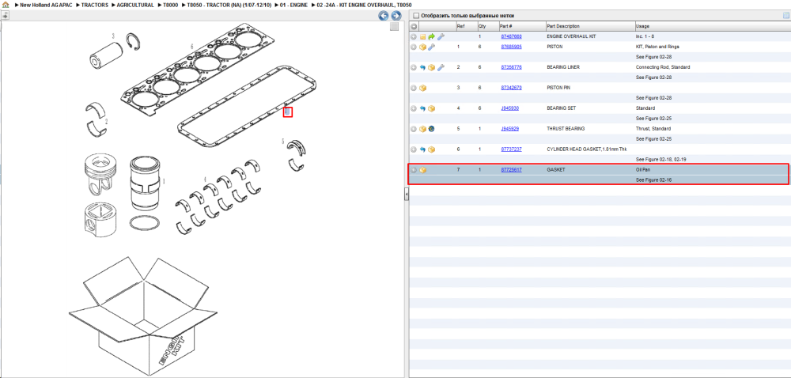Click the box icon on BEARING LINER row

(431, 67)
